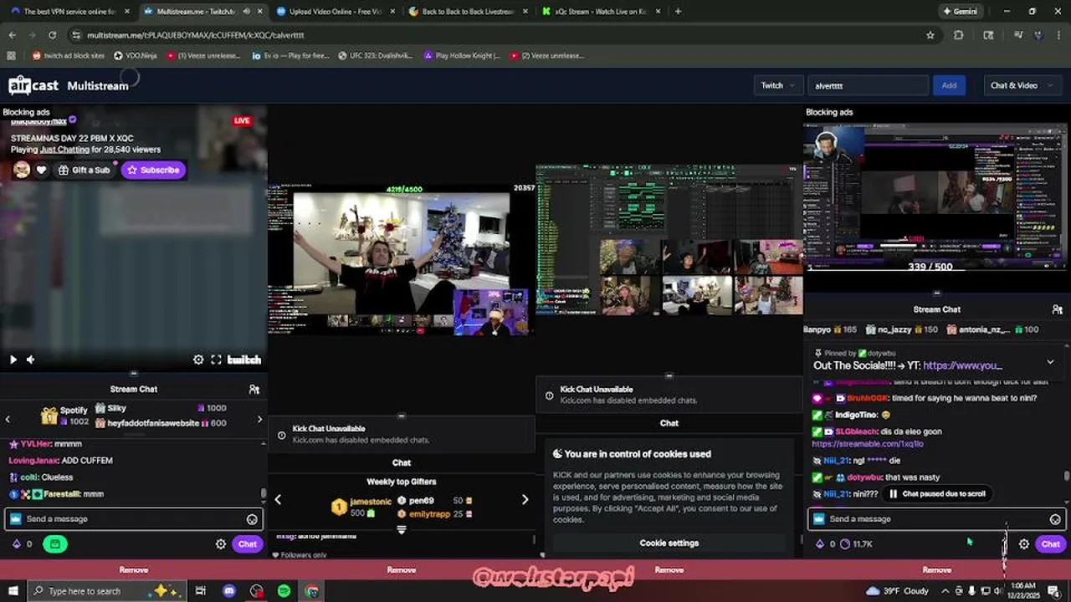The image size is (1071, 602).
Task: Open Windows Start menu
Action: click(x=13, y=591)
